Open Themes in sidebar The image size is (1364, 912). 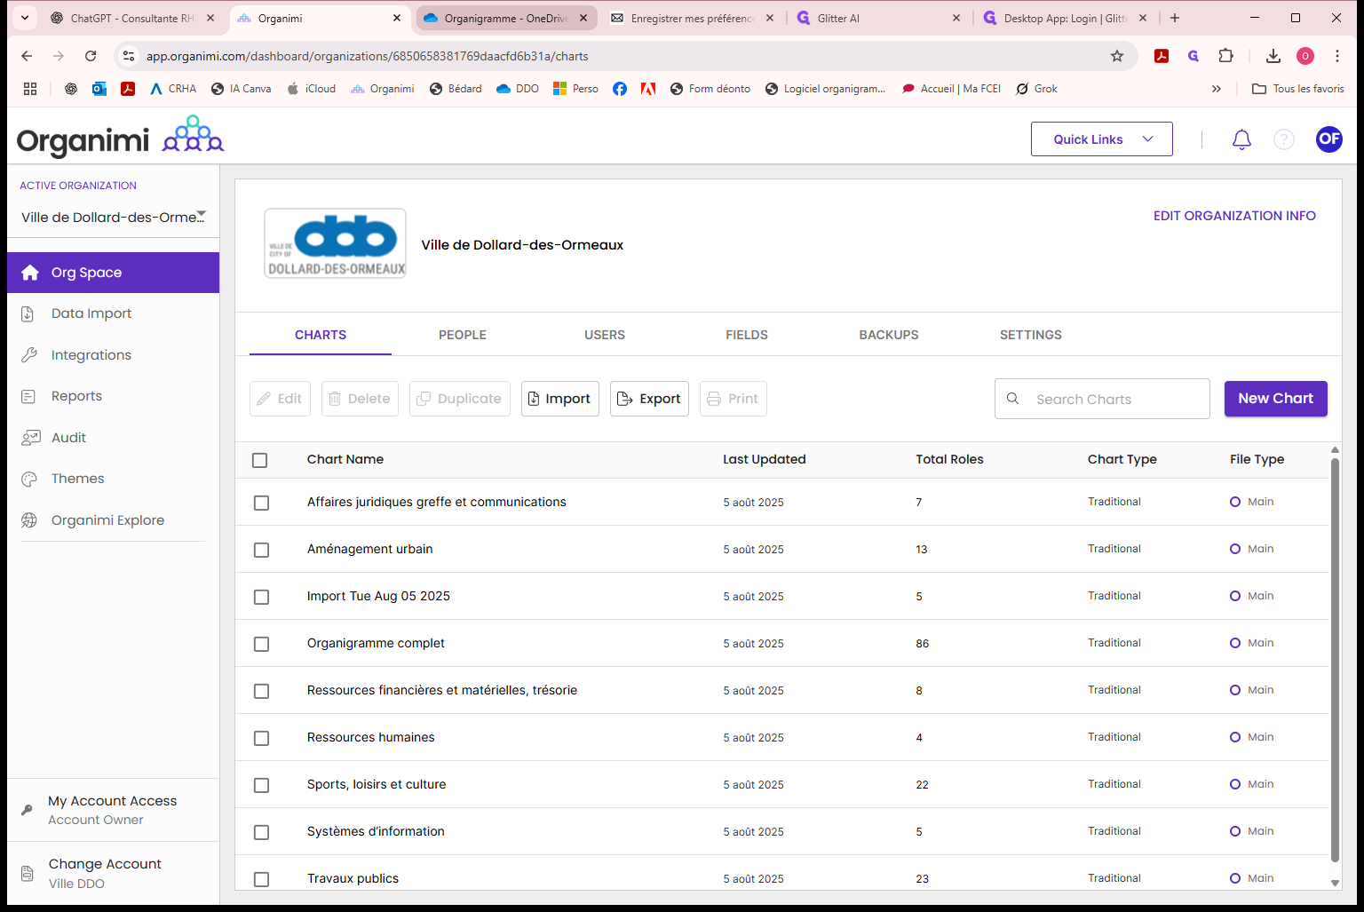tap(114, 479)
